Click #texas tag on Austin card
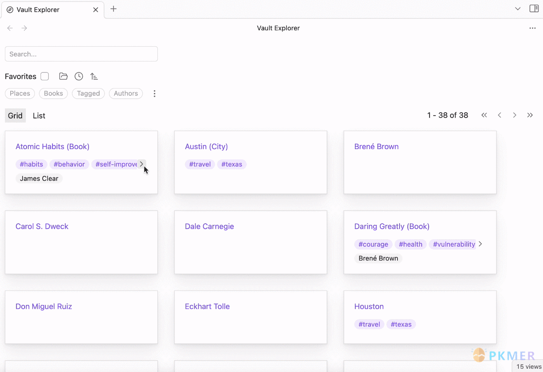Screen dimensions: 543x372 click(232, 164)
